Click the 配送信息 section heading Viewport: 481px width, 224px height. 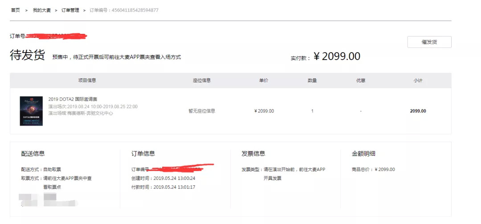pos(33,154)
